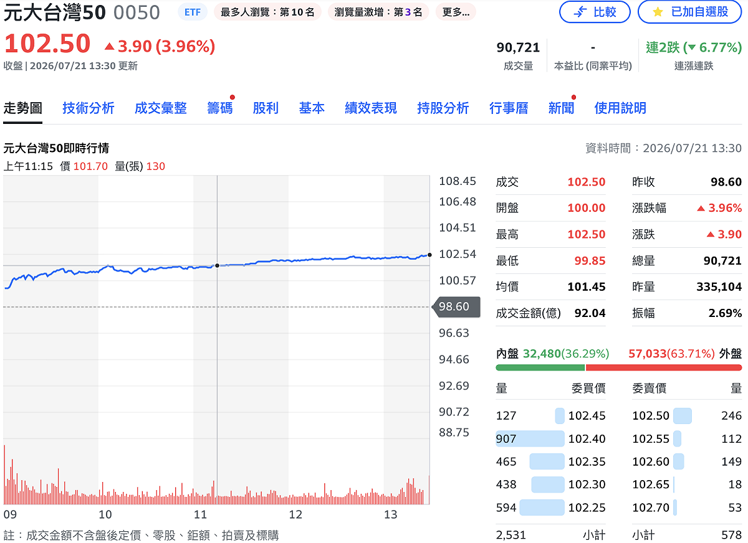Click the star icon in 已加自選股
Viewport: 748px width, 543px height.
(658, 12)
